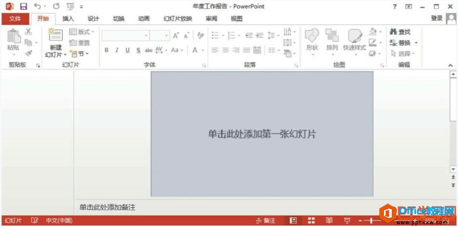458x227 pixels.
Task: Click the Paste clipboard icon
Action: tap(14, 36)
